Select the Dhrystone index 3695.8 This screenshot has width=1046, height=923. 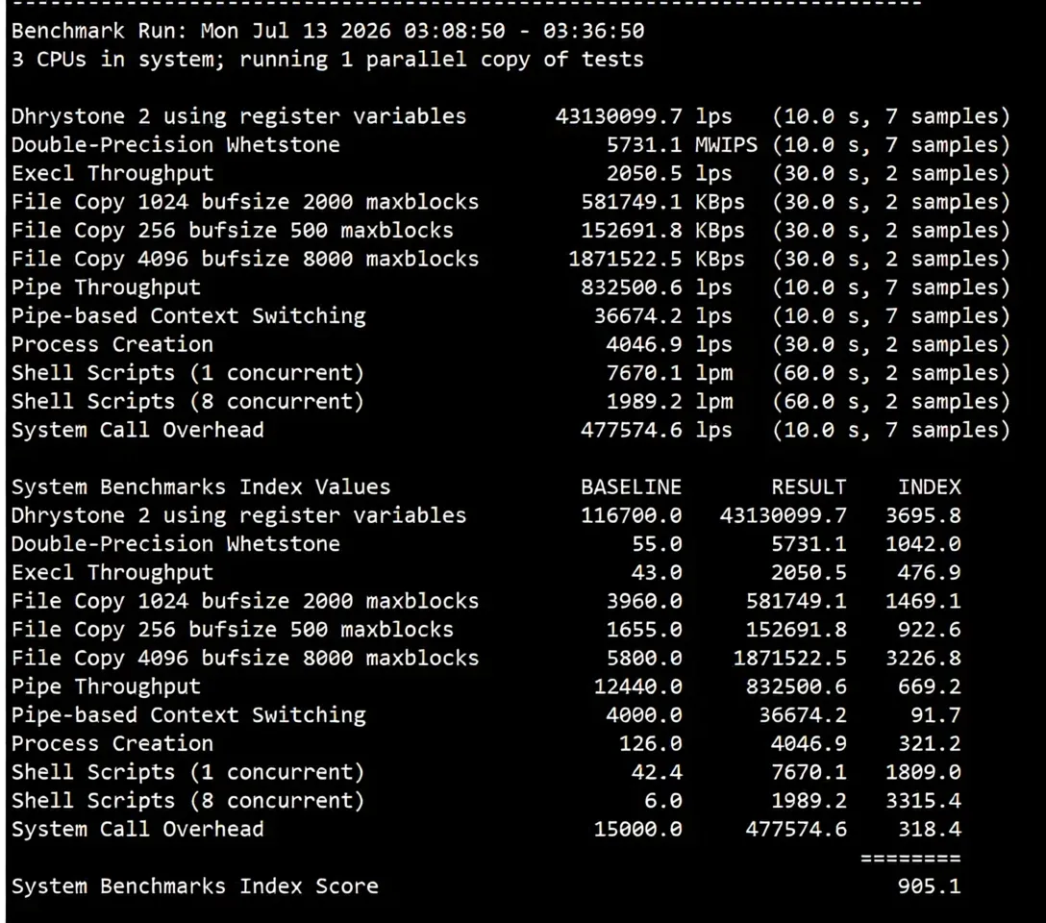[x=923, y=515]
